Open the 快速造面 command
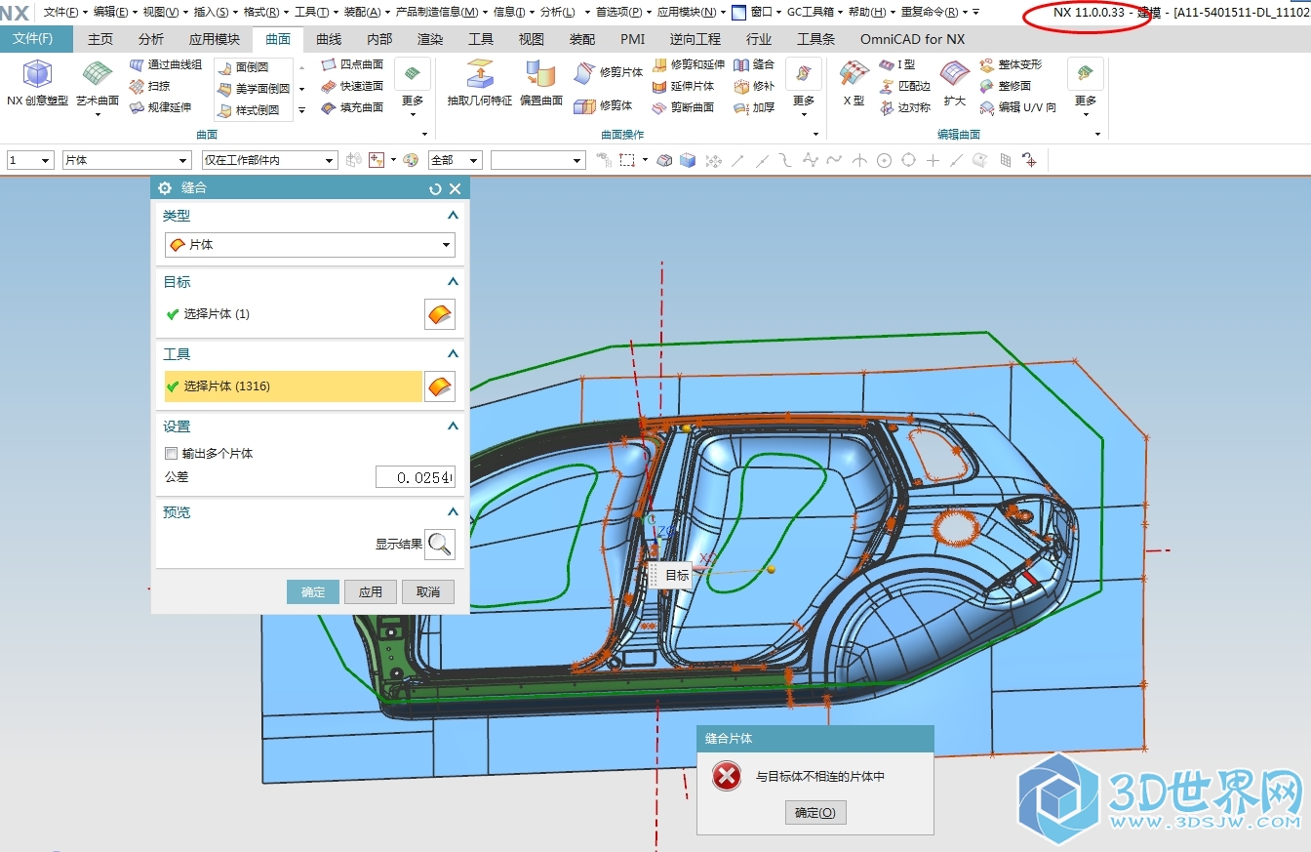 (x=352, y=86)
